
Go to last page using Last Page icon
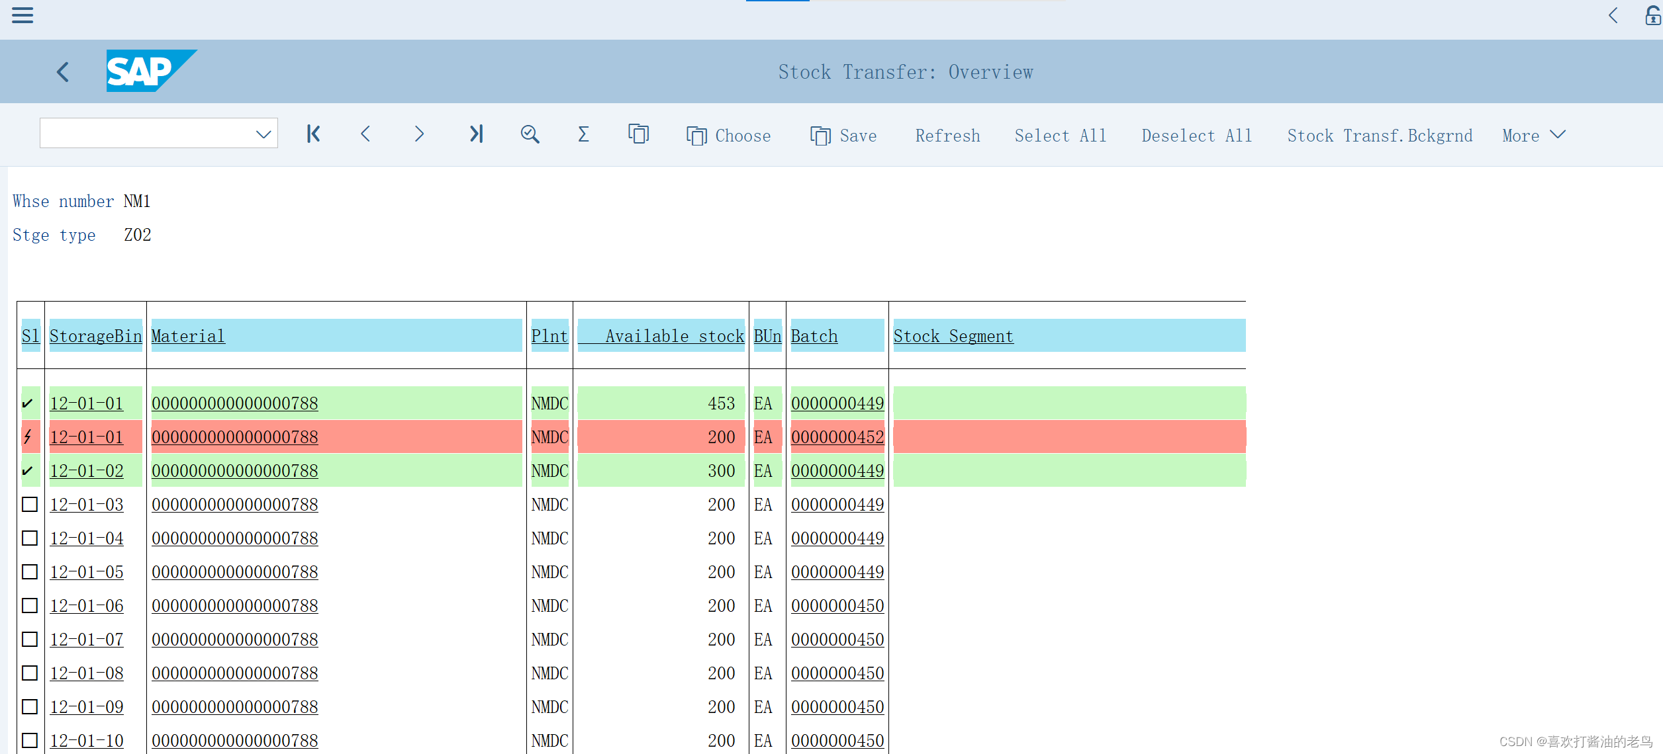click(x=476, y=134)
